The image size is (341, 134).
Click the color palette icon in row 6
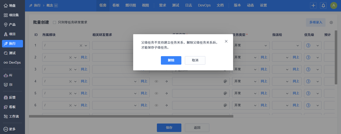pos(225,105)
